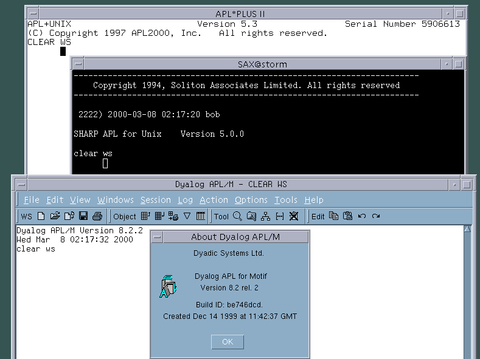Print using the printer toolbar icon
This screenshot has height=359, width=480.
(x=97, y=216)
